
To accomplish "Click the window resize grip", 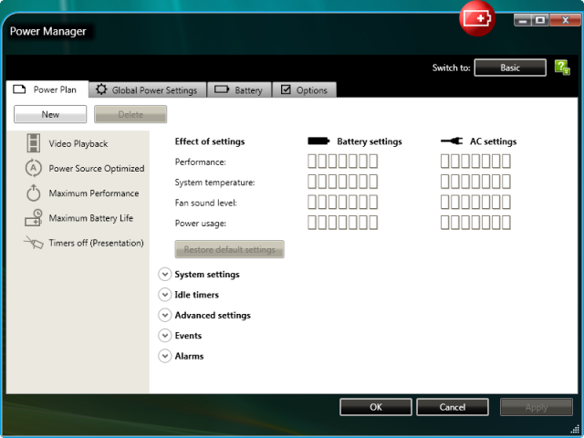I will pos(575,429).
